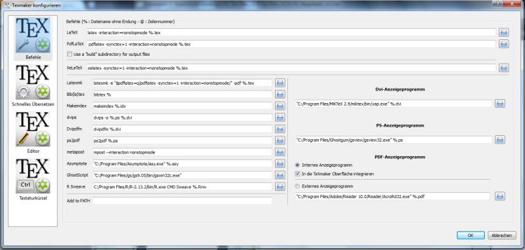This screenshot has height=250, width=525.
Task: Browse for GhostScript executable
Action: pos(280,175)
